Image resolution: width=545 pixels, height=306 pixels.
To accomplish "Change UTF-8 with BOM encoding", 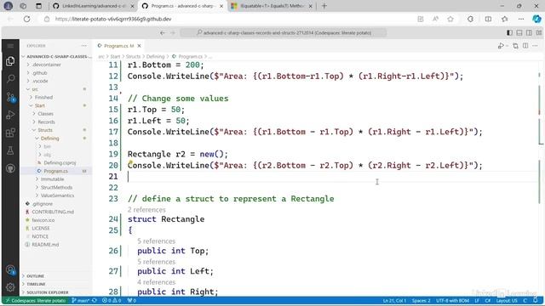I will [x=452, y=300].
